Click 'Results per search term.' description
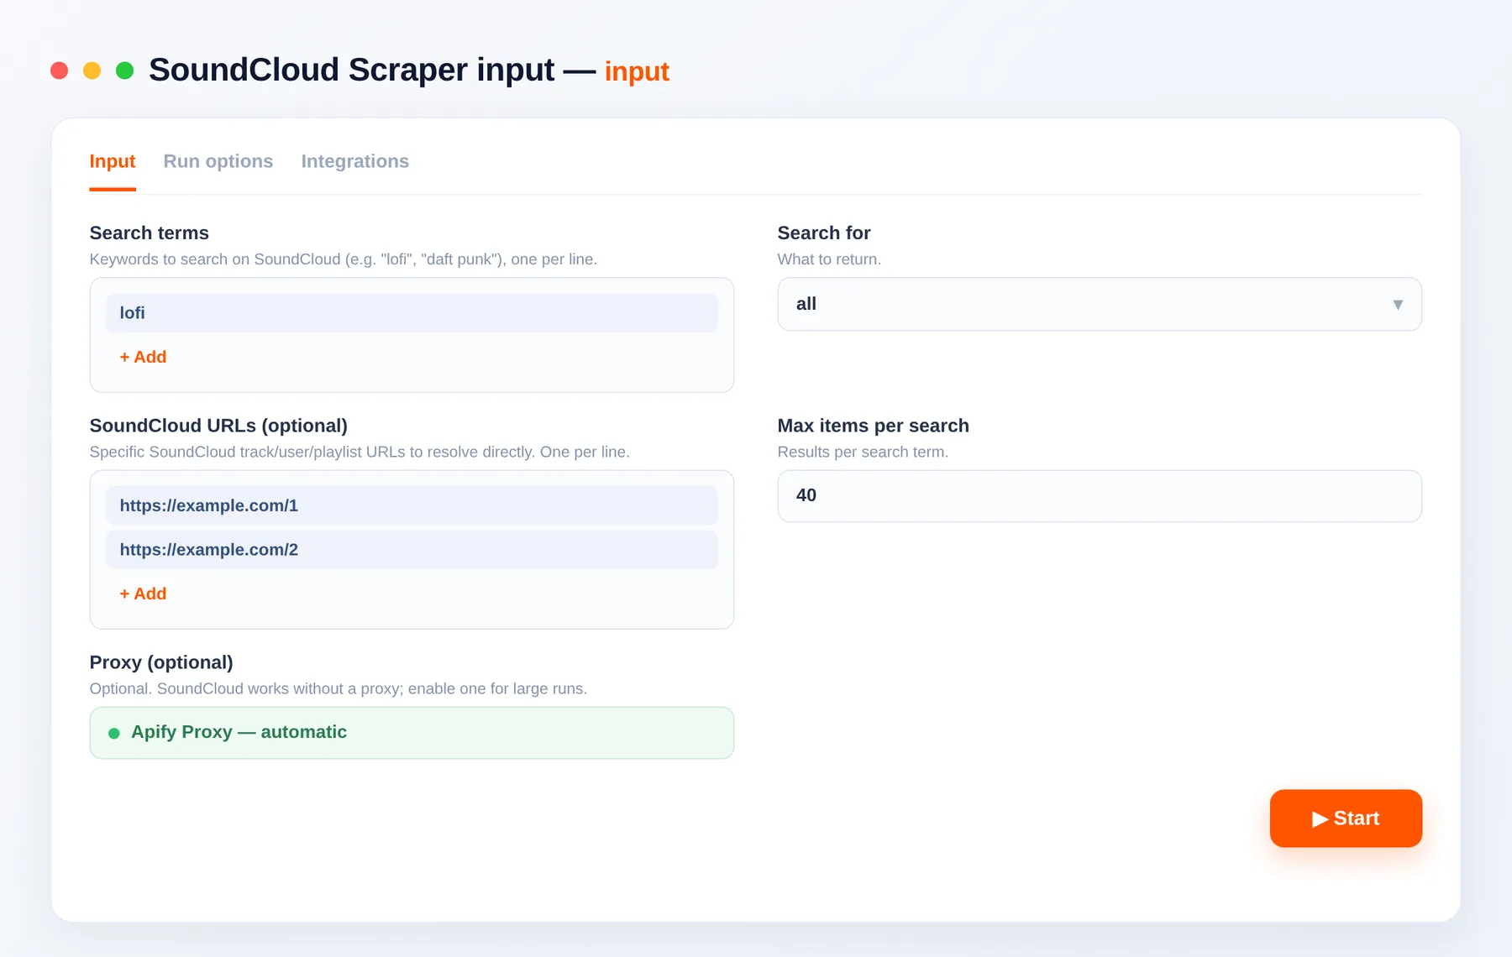 coord(863,452)
